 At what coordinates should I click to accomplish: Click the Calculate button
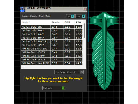pyautogui.click(x=53, y=88)
